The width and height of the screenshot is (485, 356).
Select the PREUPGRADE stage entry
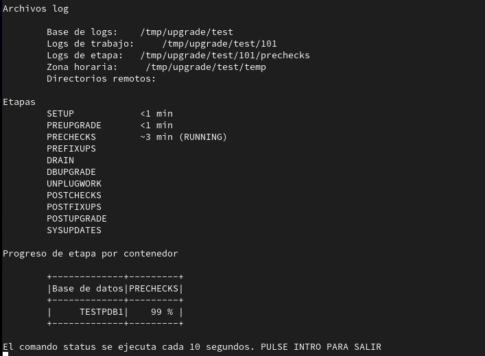pos(74,126)
